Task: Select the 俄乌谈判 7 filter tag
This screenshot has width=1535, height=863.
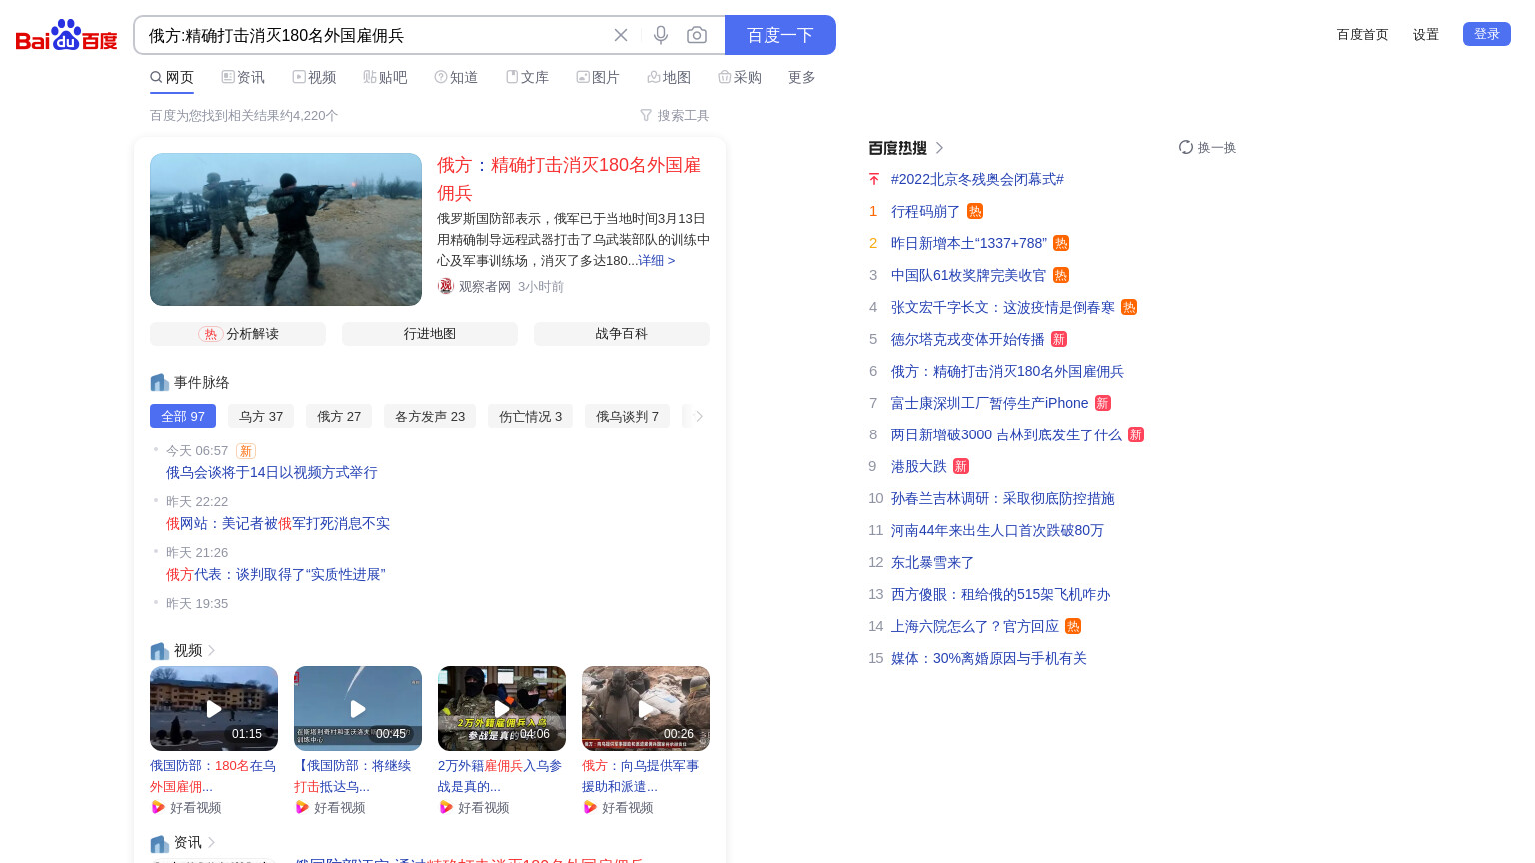Action: pyautogui.click(x=628, y=416)
